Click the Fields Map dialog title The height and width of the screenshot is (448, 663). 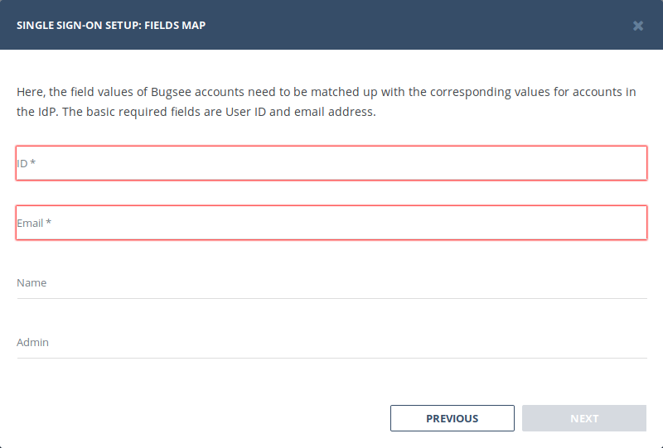tap(111, 26)
